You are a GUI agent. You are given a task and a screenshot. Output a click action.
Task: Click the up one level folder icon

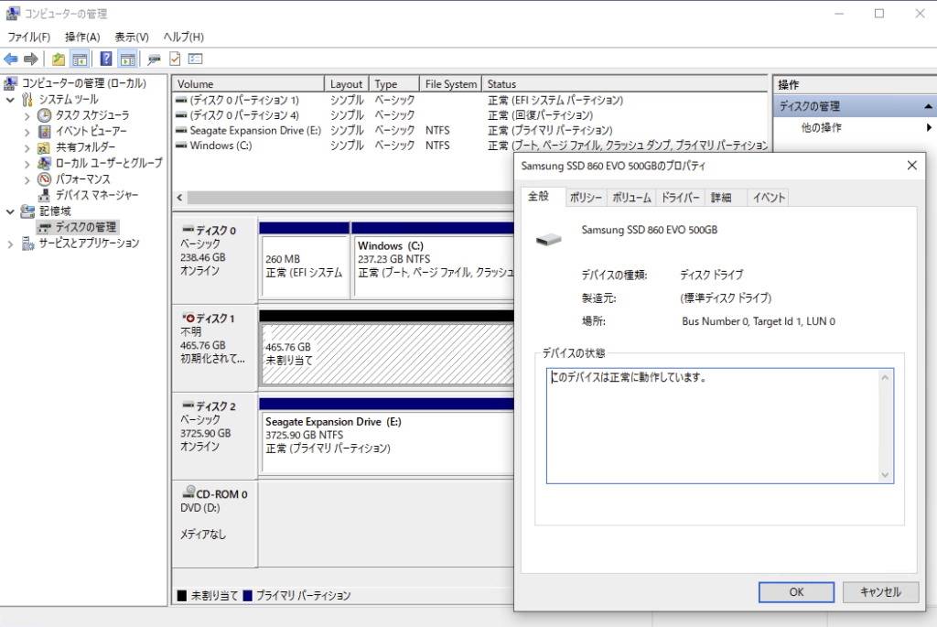59,59
